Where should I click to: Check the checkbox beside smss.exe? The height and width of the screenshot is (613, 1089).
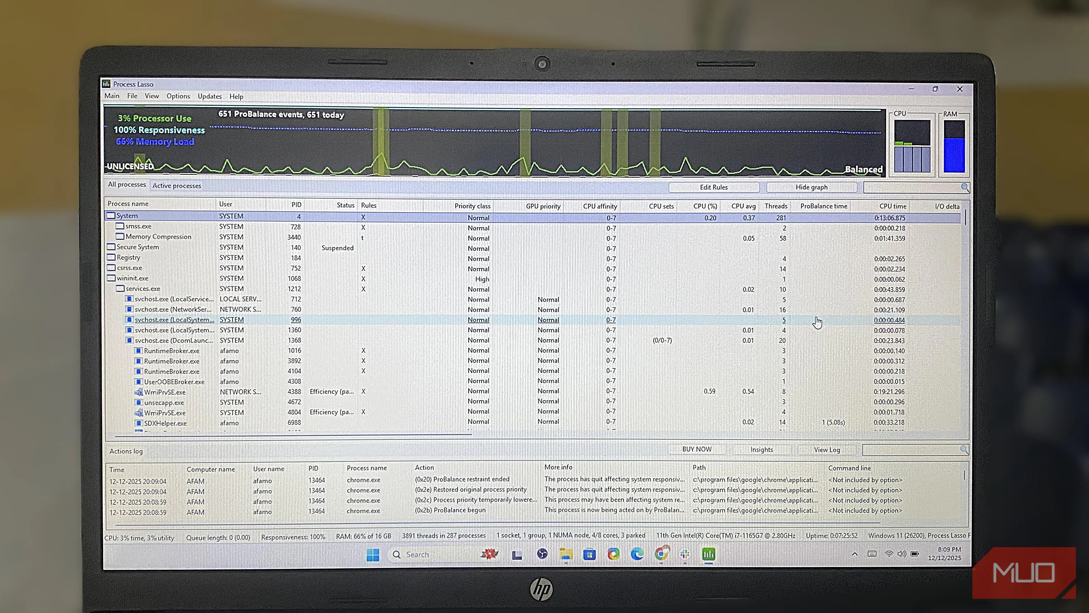(x=120, y=226)
